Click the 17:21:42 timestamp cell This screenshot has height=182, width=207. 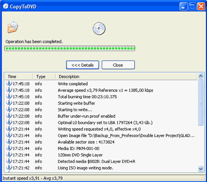(x=21, y=168)
